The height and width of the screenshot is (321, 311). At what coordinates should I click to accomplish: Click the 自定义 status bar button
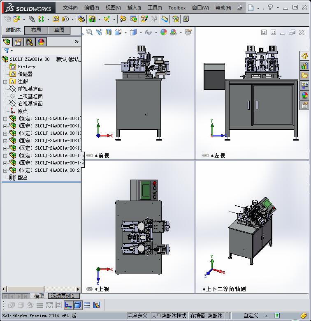pos(251,316)
